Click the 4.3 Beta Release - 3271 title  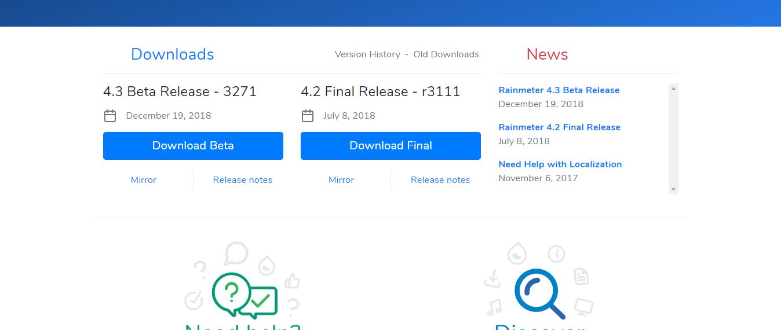[x=180, y=91]
